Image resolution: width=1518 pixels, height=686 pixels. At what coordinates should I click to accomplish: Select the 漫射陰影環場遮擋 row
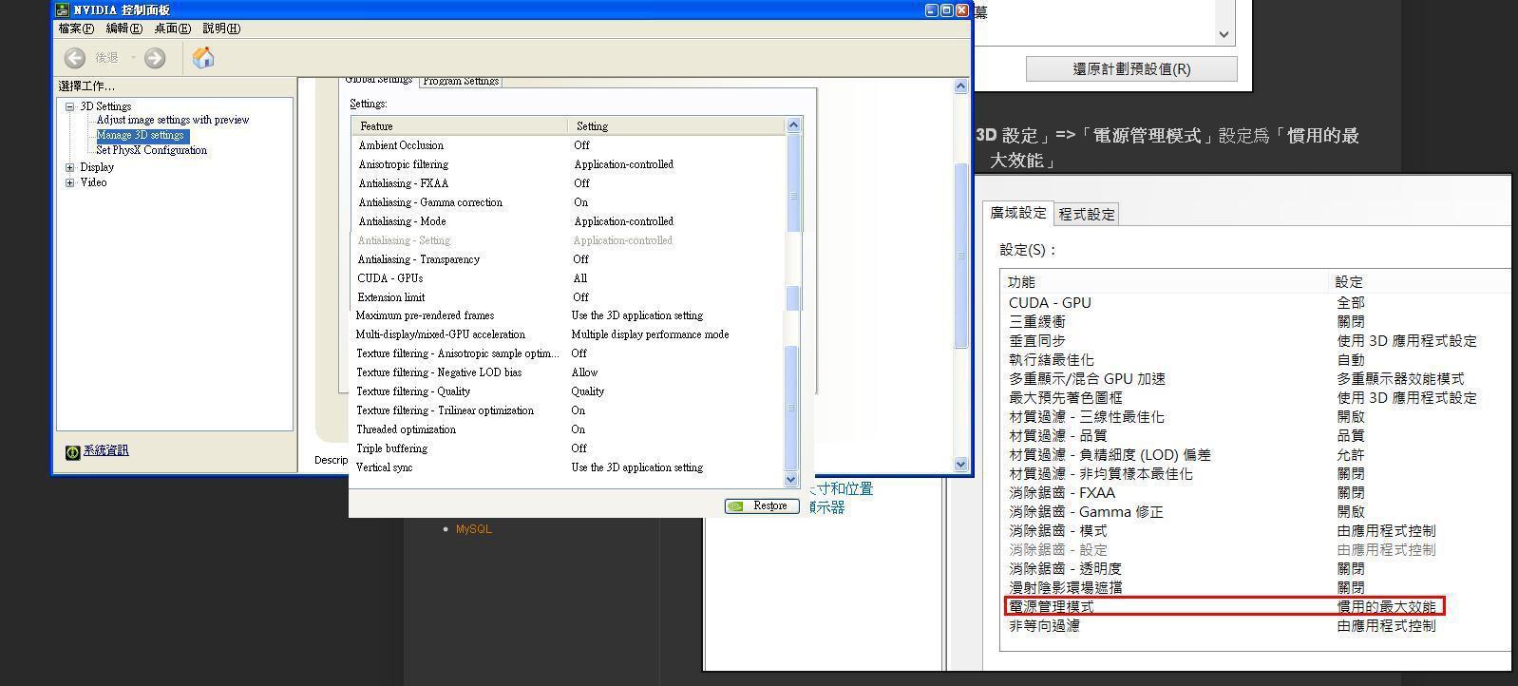click(1256, 588)
